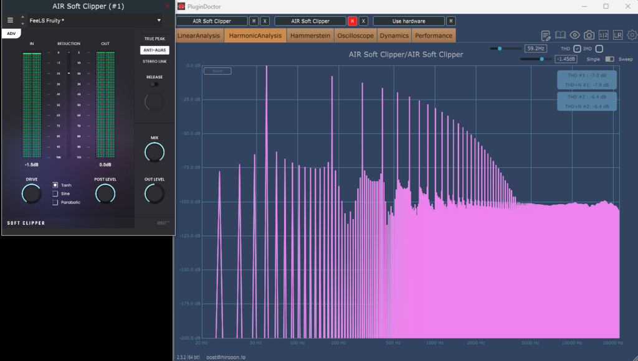Open the first AIR Soft Clipper plugin slot
638x361 pixels.
click(x=212, y=21)
